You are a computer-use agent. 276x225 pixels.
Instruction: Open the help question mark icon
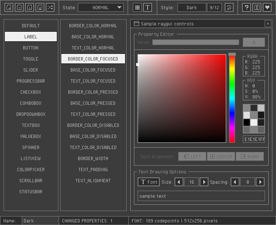tap(247, 7)
